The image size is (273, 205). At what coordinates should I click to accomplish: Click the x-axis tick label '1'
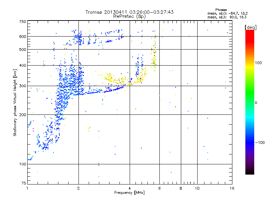pyautogui.click(x=27, y=188)
